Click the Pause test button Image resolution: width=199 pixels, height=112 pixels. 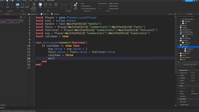[x=45, y=5]
